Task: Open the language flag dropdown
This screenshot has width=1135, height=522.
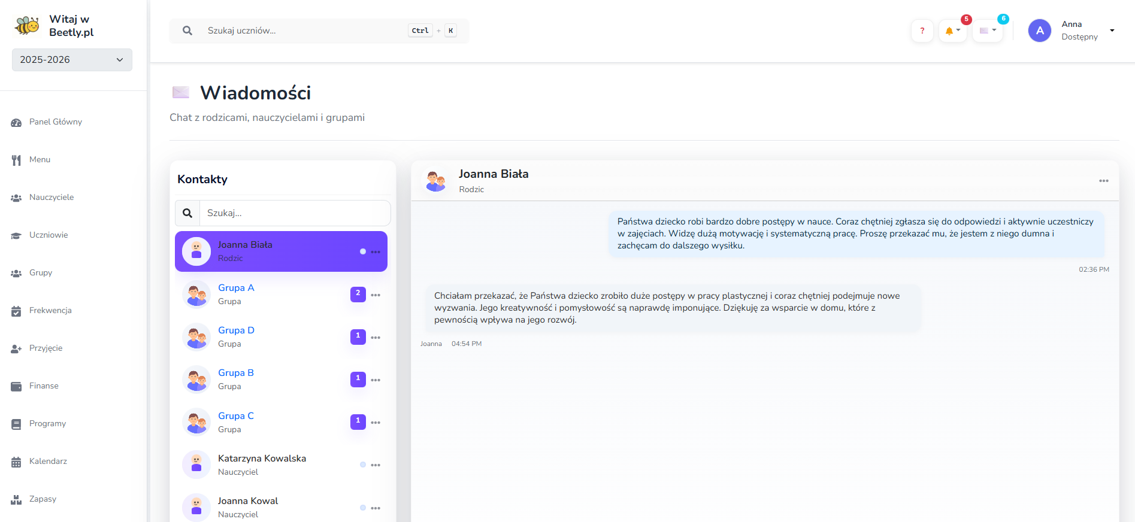Action: [987, 31]
